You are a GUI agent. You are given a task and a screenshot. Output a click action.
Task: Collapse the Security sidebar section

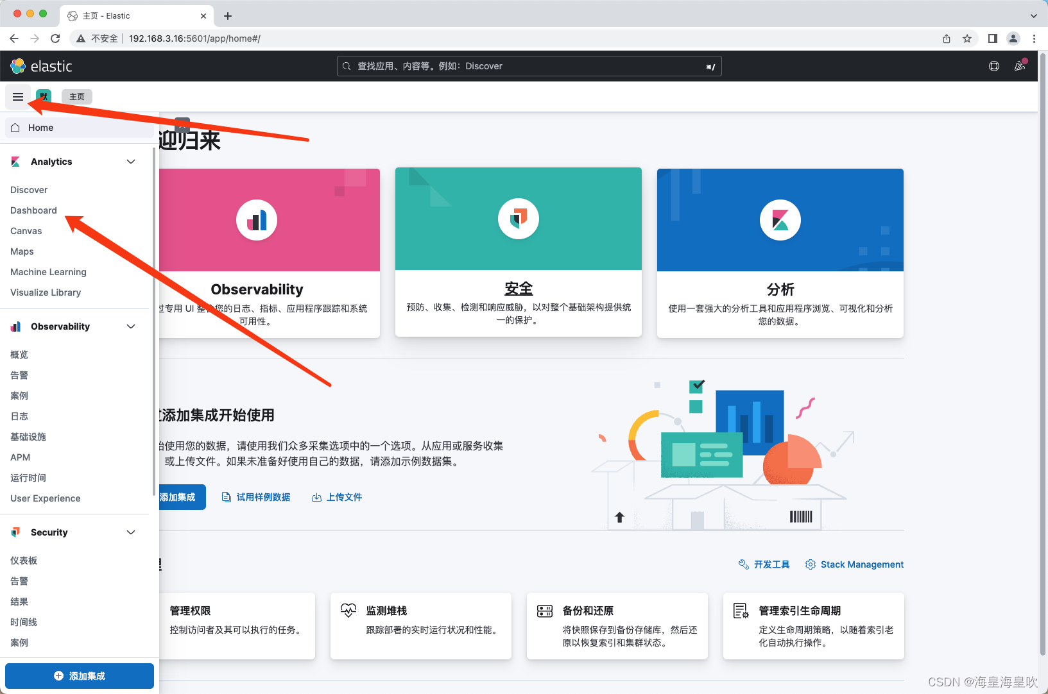click(131, 532)
